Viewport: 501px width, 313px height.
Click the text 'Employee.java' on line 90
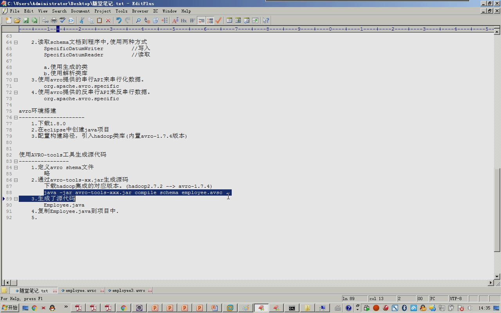click(x=64, y=205)
